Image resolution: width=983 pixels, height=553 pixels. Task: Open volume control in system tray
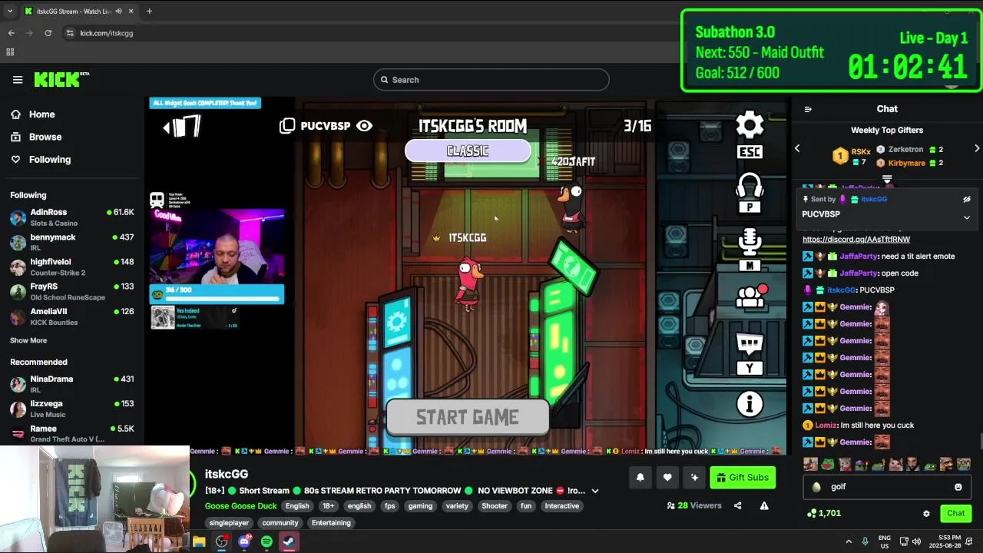click(917, 541)
